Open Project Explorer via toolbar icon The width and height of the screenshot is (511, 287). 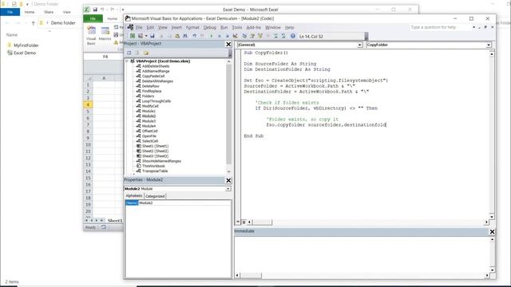tap(244, 36)
